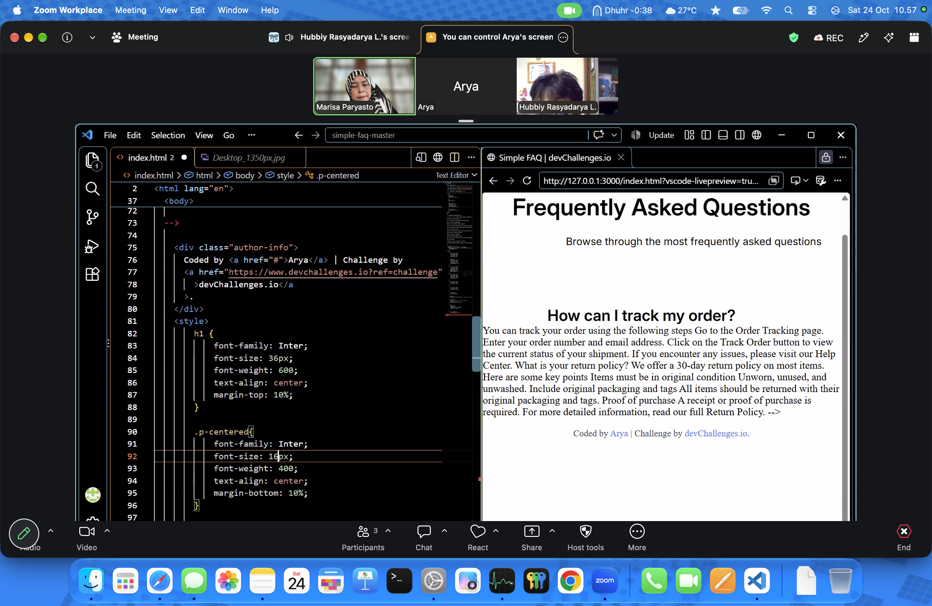Open the Text Editor dropdown in breadcrumb bar
932x606 pixels.
tap(456, 175)
